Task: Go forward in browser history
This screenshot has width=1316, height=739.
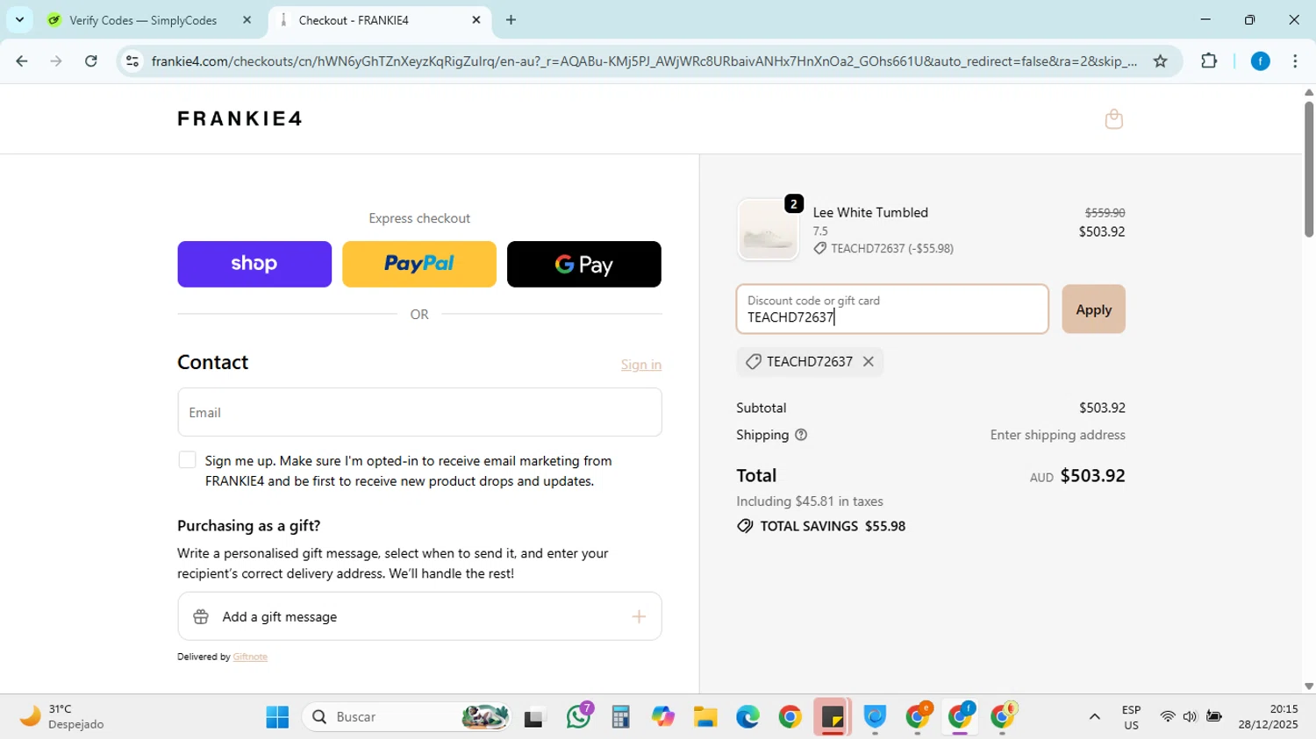Action: (x=56, y=61)
